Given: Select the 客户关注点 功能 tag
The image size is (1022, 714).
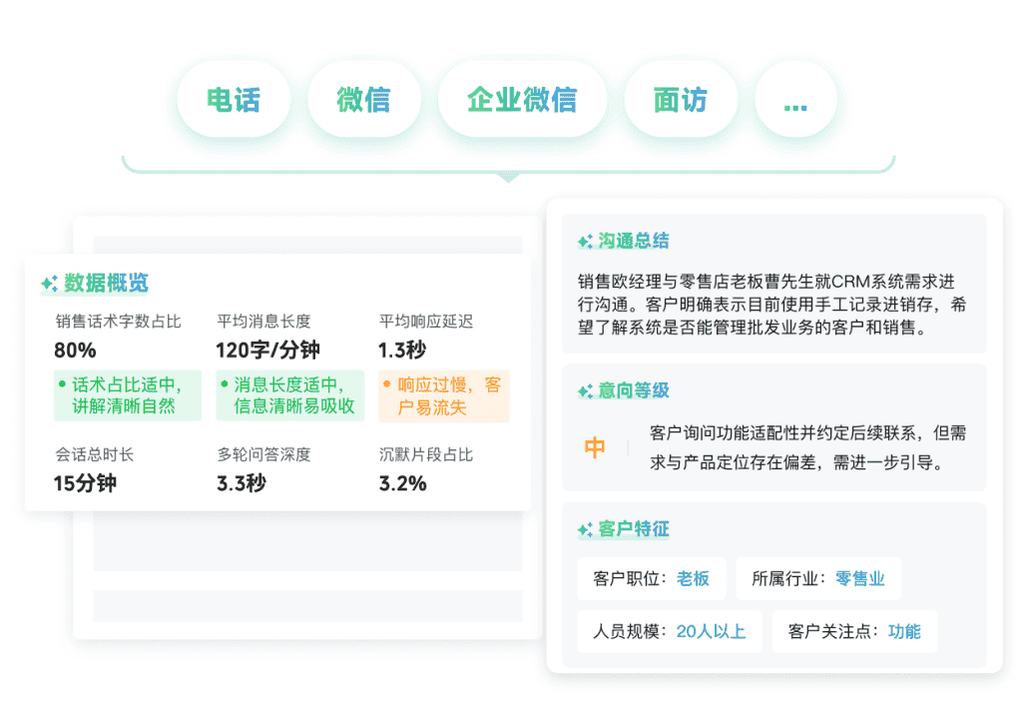Looking at the screenshot, I should click(x=854, y=631).
